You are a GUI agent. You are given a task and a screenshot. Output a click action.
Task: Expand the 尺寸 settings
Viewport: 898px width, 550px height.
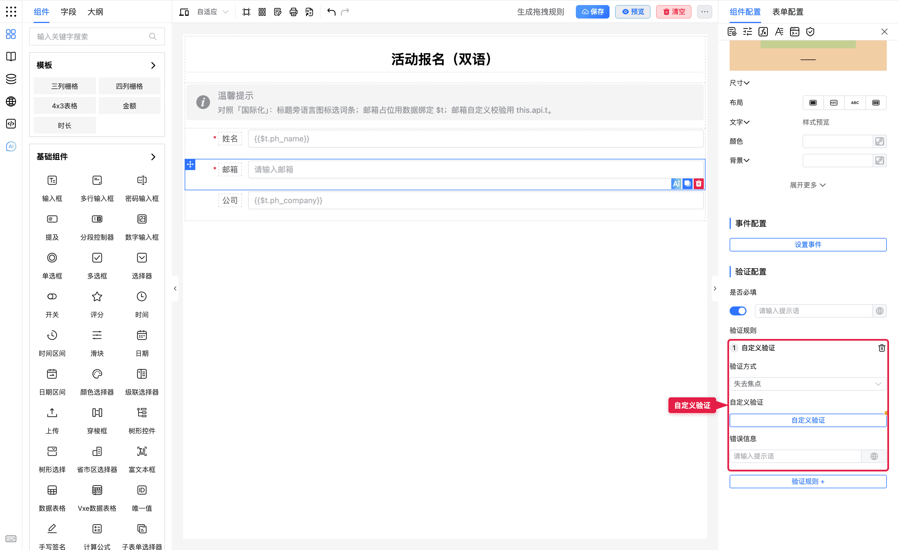coord(739,83)
